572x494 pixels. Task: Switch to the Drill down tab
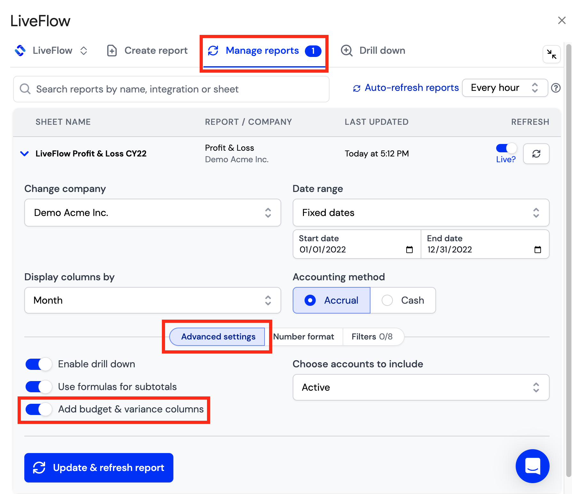(373, 51)
